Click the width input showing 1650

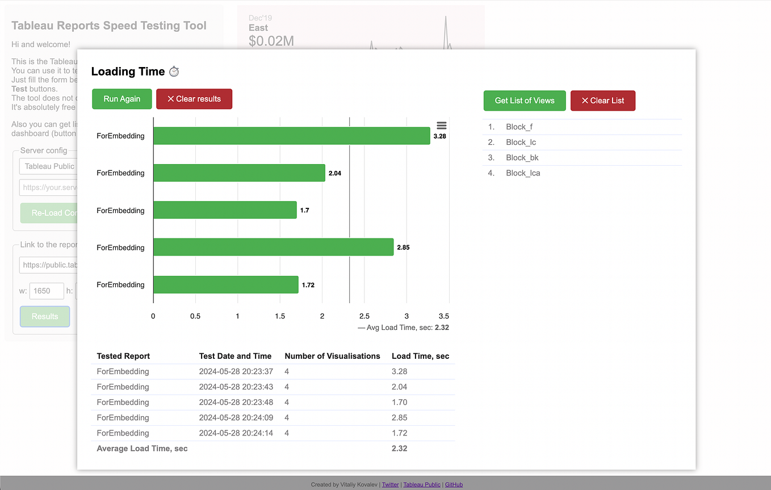tap(47, 291)
